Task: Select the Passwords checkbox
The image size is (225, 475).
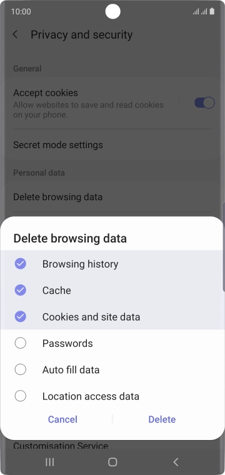Action: (x=20, y=343)
